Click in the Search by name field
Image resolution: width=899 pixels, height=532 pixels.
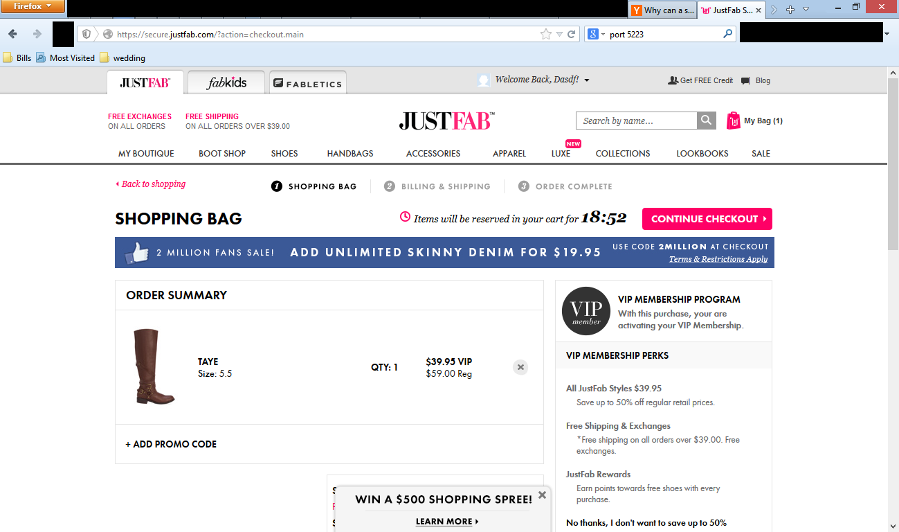tap(635, 121)
